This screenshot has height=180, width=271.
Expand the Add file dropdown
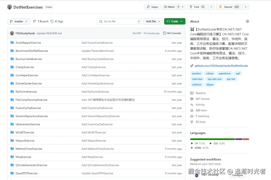pos(153,21)
